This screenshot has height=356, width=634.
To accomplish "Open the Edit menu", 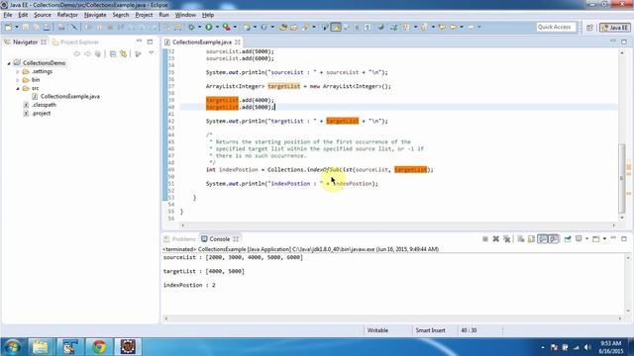I will click(23, 15).
